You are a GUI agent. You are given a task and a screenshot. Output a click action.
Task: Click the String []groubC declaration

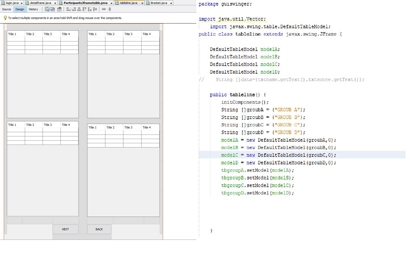click(x=263, y=125)
